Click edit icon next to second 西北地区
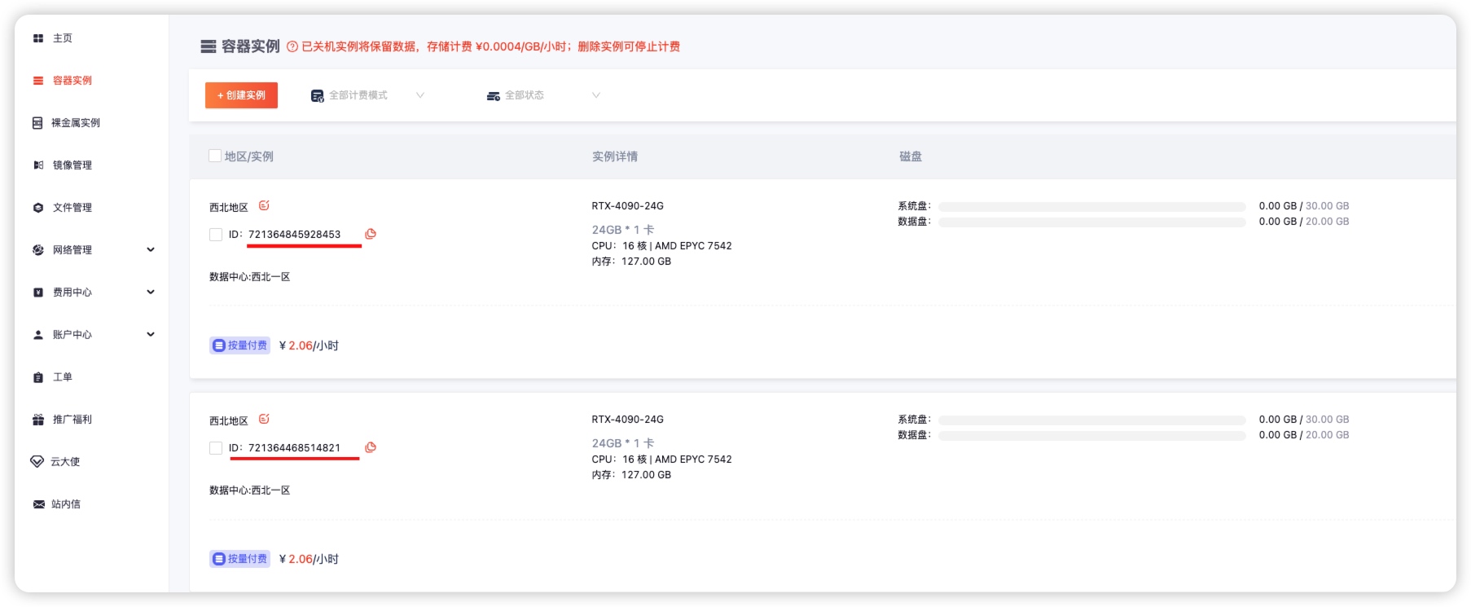This screenshot has width=1471, height=607. pos(264,420)
